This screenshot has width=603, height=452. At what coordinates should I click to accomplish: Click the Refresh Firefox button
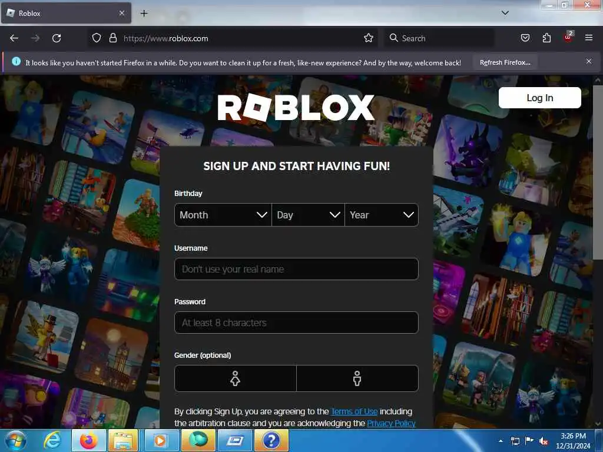(505, 62)
